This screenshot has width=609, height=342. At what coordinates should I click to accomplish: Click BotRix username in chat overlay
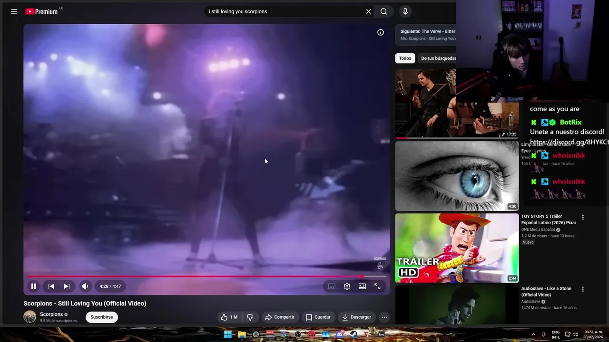click(570, 122)
